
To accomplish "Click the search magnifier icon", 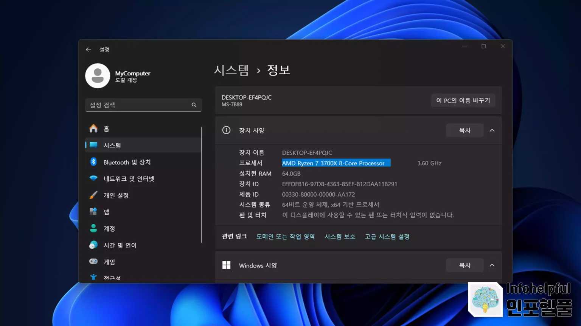I will point(194,105).
